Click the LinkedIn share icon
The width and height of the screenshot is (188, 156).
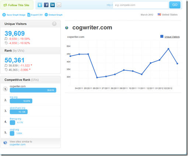point(52,5)
